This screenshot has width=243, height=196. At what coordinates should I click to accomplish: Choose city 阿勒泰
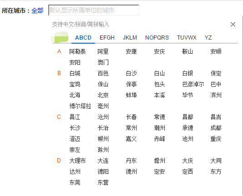(77, 51)
